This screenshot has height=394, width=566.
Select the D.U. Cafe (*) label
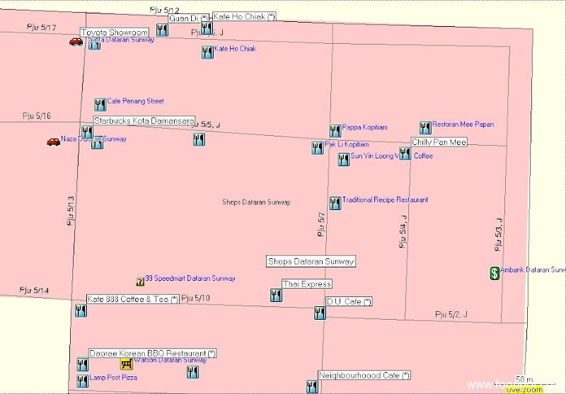click(x=349, y=301)
